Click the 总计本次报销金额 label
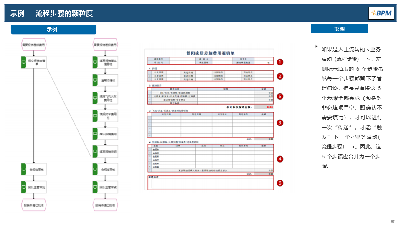The height and width of the screenshot is (225, 401). (239, 107)
